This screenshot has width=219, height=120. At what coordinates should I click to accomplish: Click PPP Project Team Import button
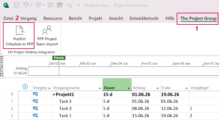[47, 36]
